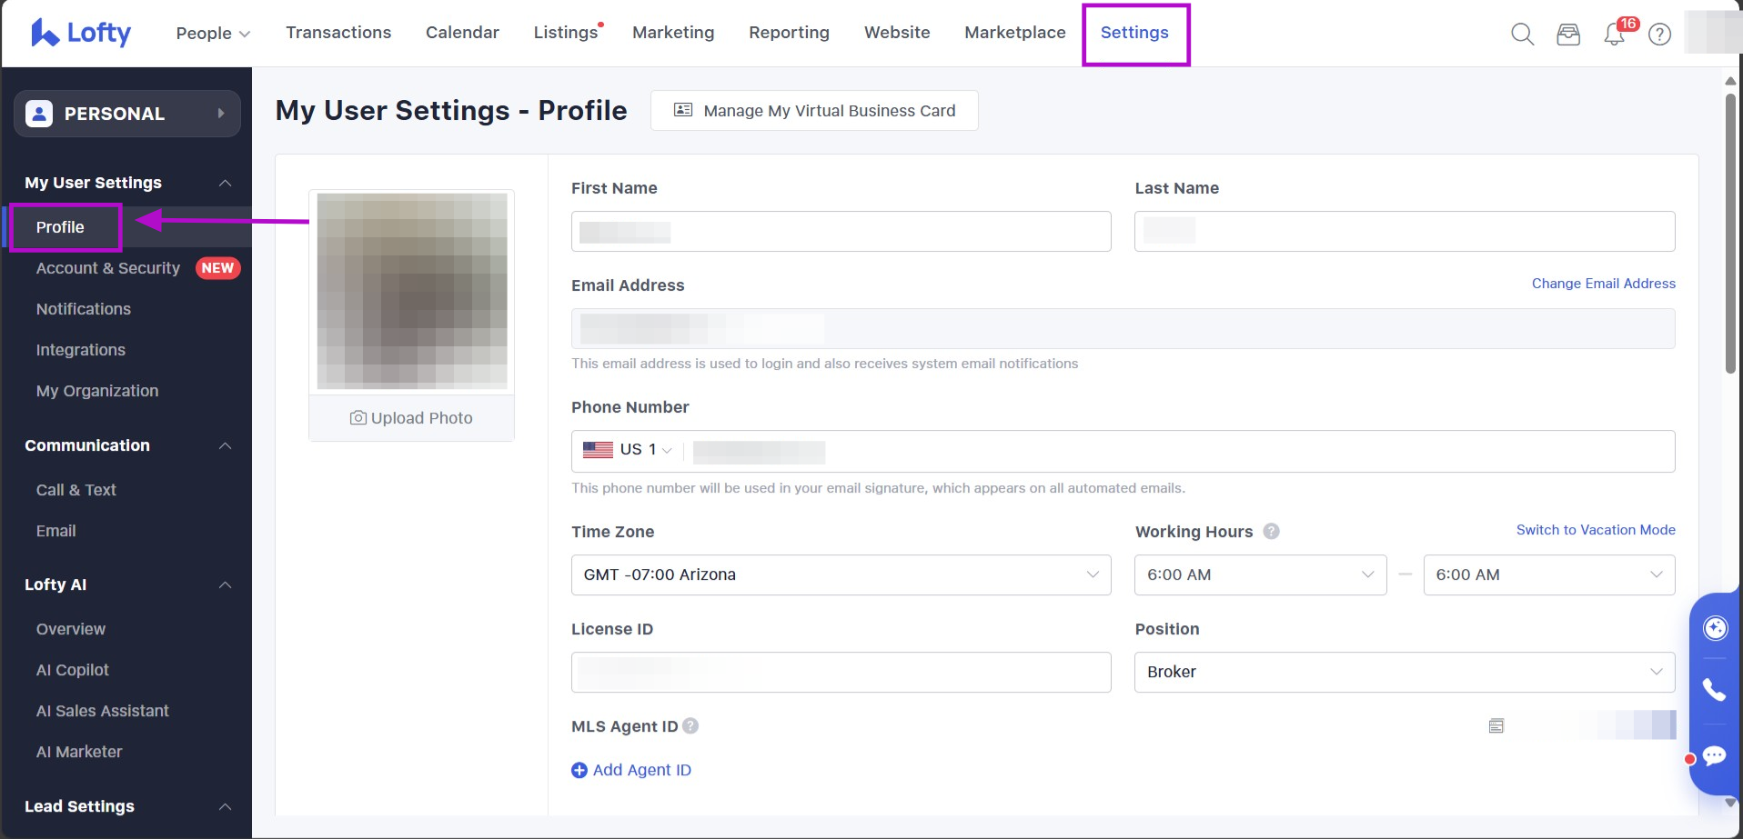Image resolution: width=1743 pixels, height=839 pixels.
Task: Click the Change Email Address link
Action: click(1603, 284)
